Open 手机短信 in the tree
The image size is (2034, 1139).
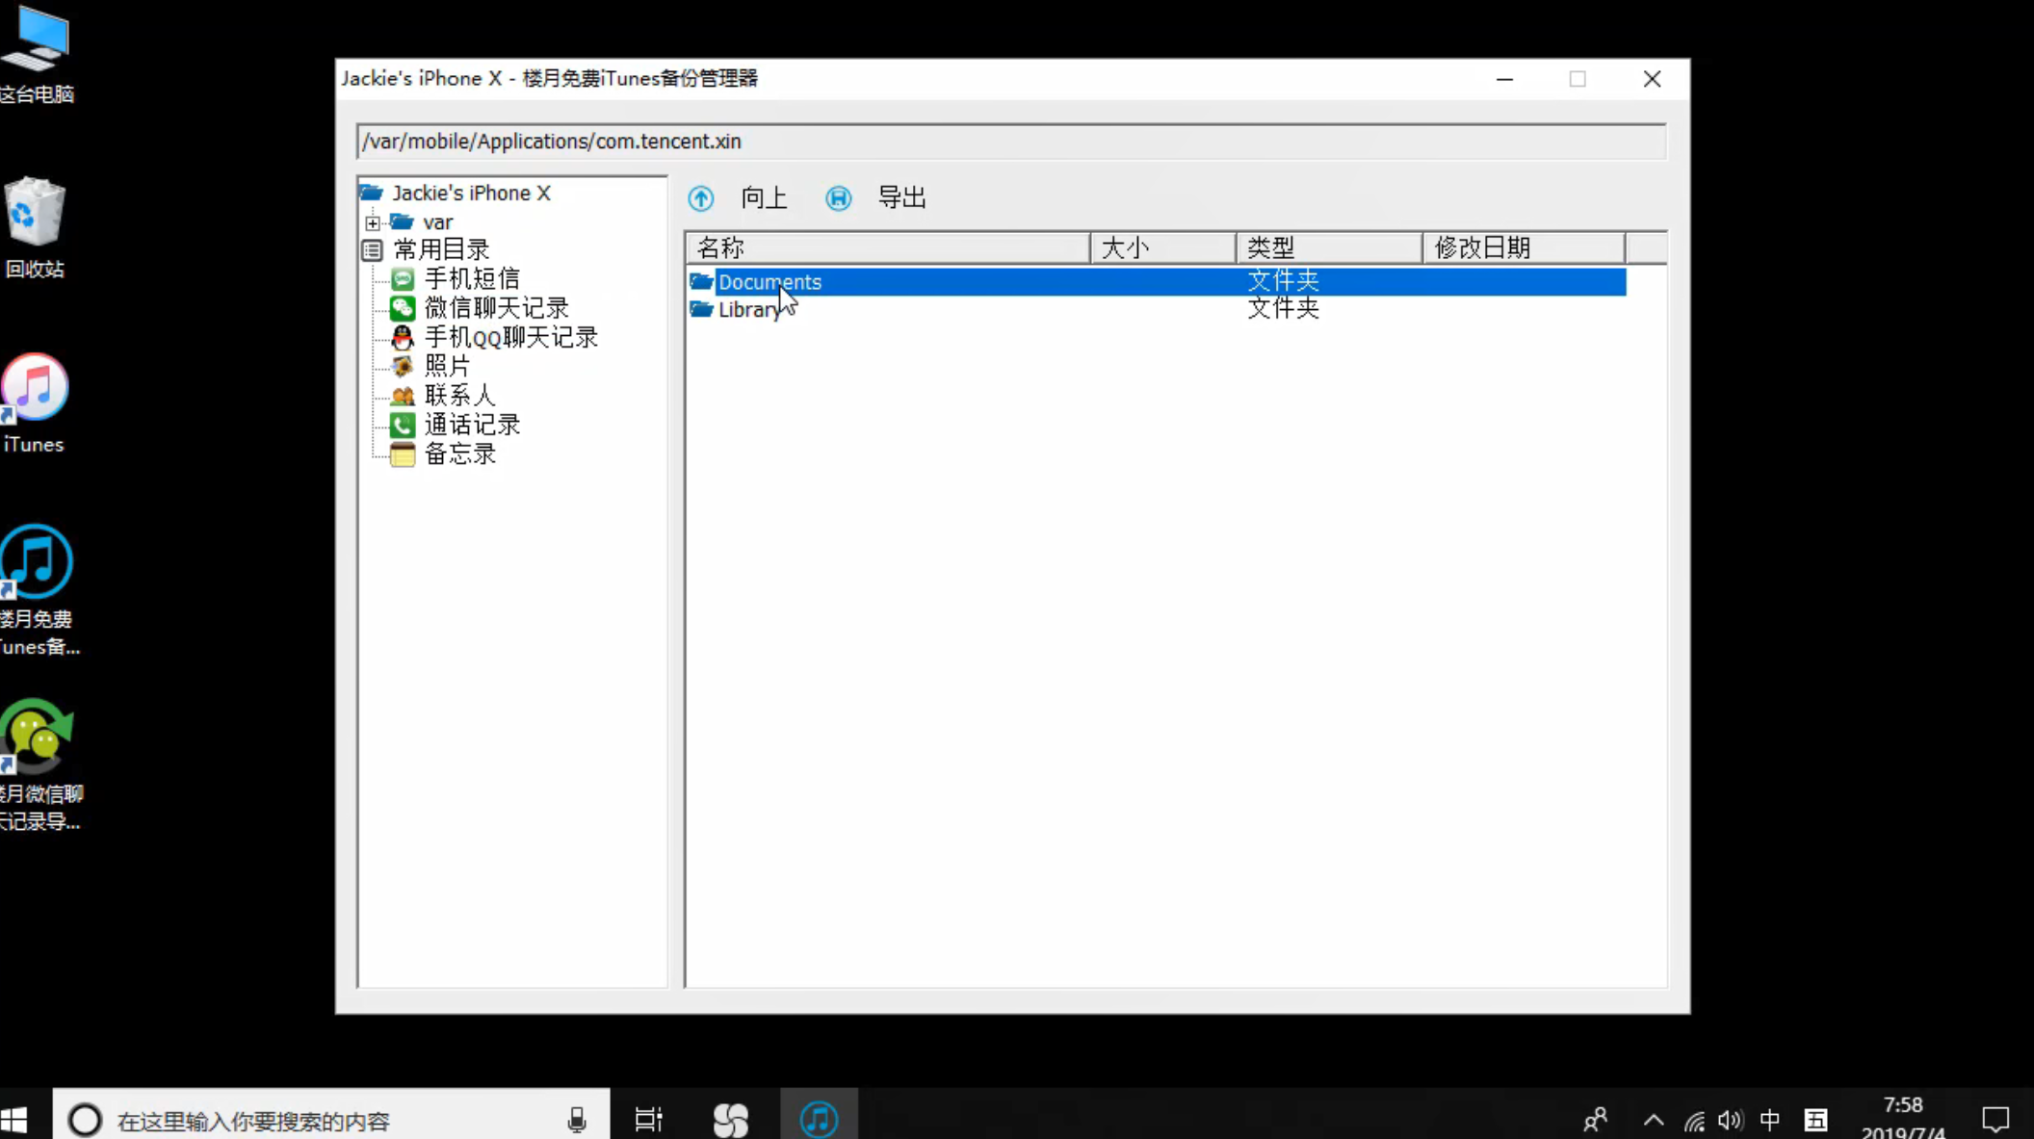[472, 279]
